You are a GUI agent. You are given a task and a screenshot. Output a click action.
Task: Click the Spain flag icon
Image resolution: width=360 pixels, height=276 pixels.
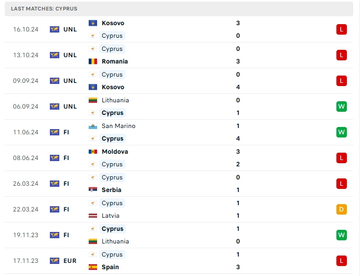(x=93, y=267)
